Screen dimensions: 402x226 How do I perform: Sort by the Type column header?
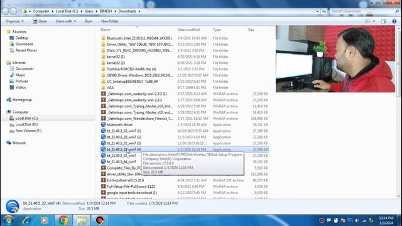click(217, 30)
